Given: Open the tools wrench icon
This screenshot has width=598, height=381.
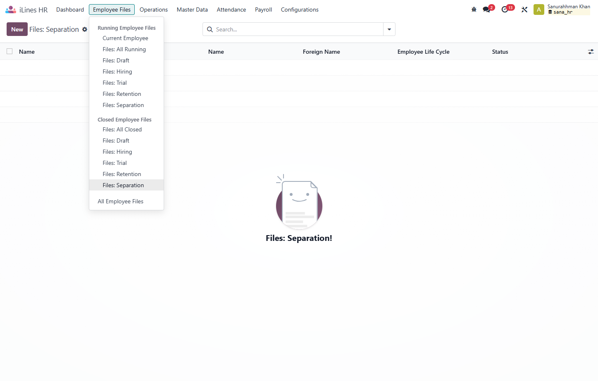Looking at the screenshot, I should tap(524, 10).
